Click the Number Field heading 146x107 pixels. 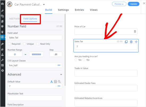(17, 26)
